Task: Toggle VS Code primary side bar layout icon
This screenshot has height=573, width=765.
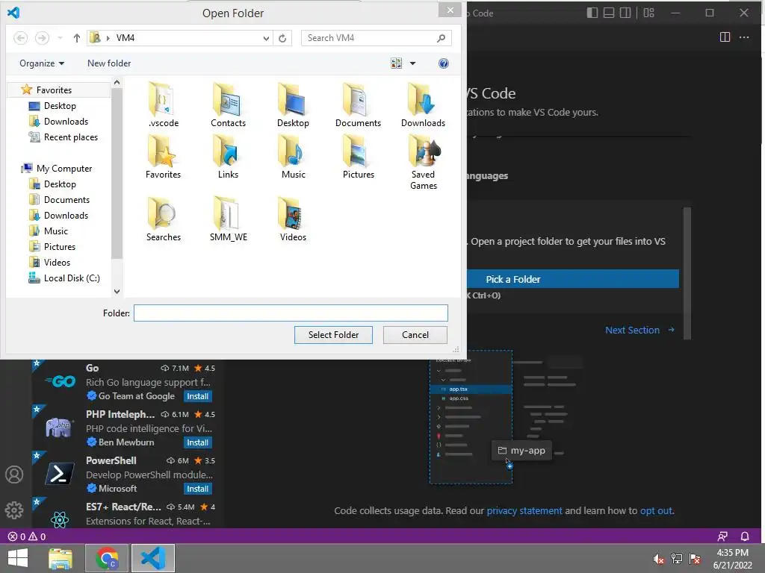Action: (x=592, y=13)
